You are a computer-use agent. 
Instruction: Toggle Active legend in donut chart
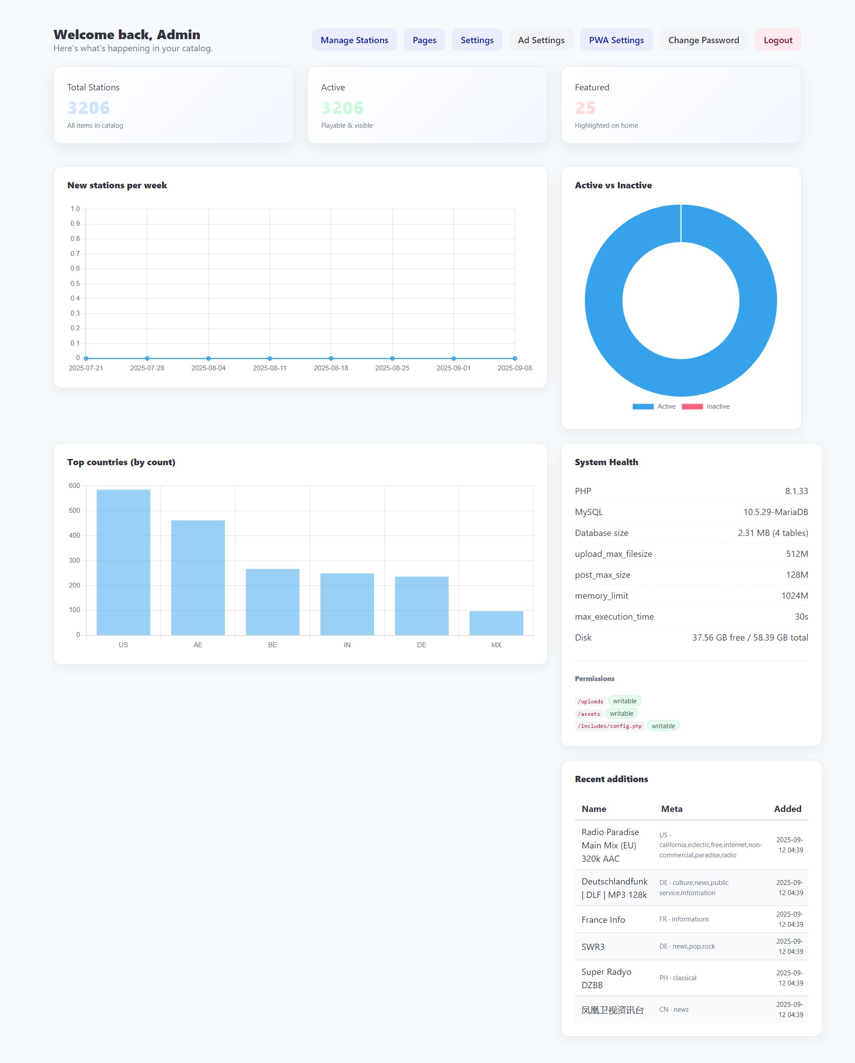coord(666,406)
